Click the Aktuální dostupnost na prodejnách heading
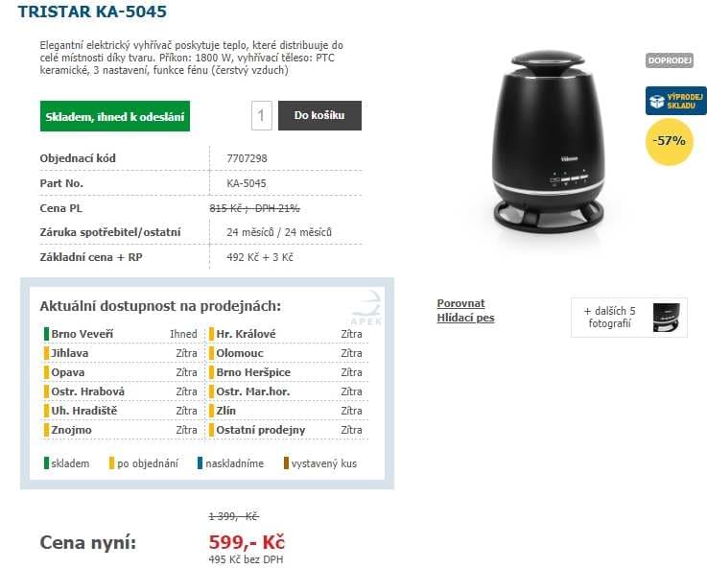The width and height of the screenshot is (707, 569). (x=160, y=306)
